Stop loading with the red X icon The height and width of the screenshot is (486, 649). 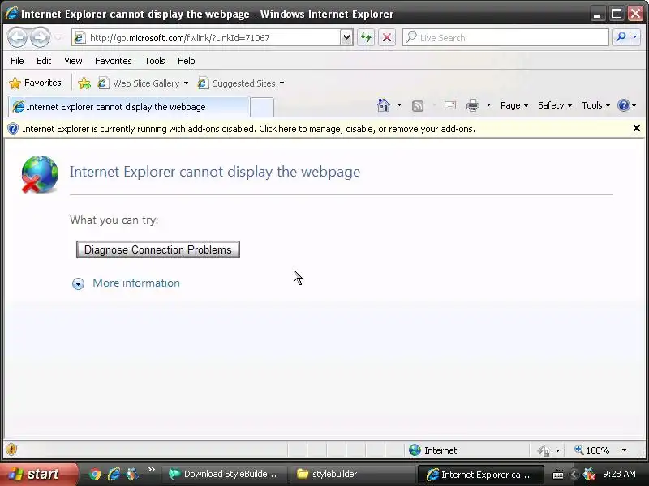click(x=387, y=37)
